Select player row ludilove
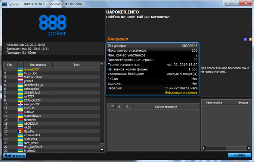Image resolution: width=254 pixels, height=162 pixels. (x=52, y=112)
